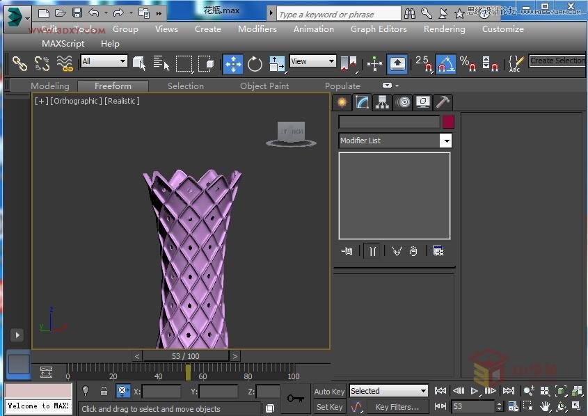This screenshot has height=416, width=588.
Task: Open the View reference coordinate dropdown
Action: [312, 61]
